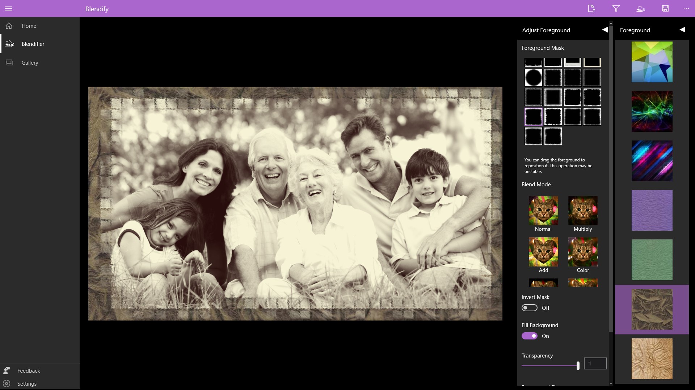
Task: Click the blend layers icon in top bar
Action: [640, 8]
